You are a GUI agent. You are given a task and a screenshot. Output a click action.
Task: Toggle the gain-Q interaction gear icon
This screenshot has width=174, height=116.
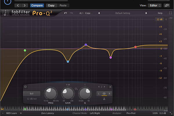tap(76, 89)
